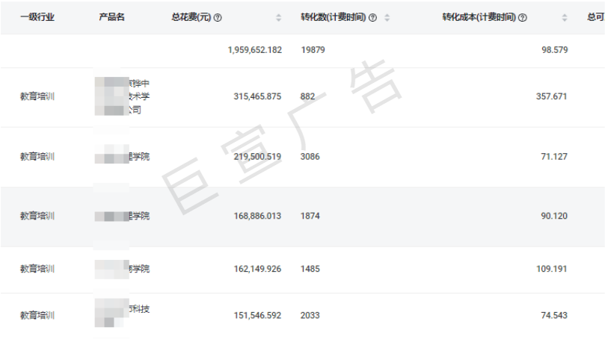Click the 总花费(元) header label
Viewport: 608px width, 339px height.
pos(191,17)
